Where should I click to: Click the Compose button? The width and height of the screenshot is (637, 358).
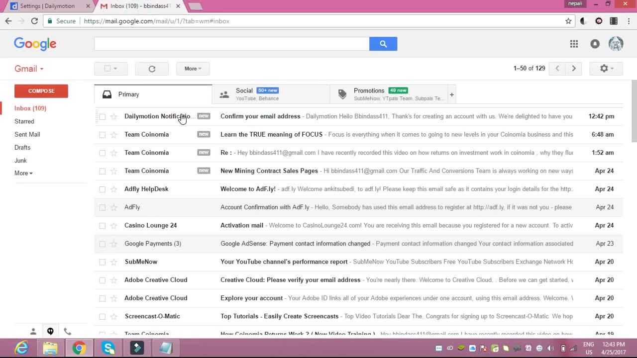click(x=41, y=91)
